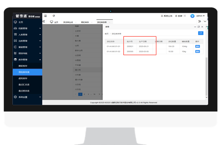Image resolution: width=221 pixels, height=145 pixels.
Task: Go to page 19 in pagination
Action: 94,94
